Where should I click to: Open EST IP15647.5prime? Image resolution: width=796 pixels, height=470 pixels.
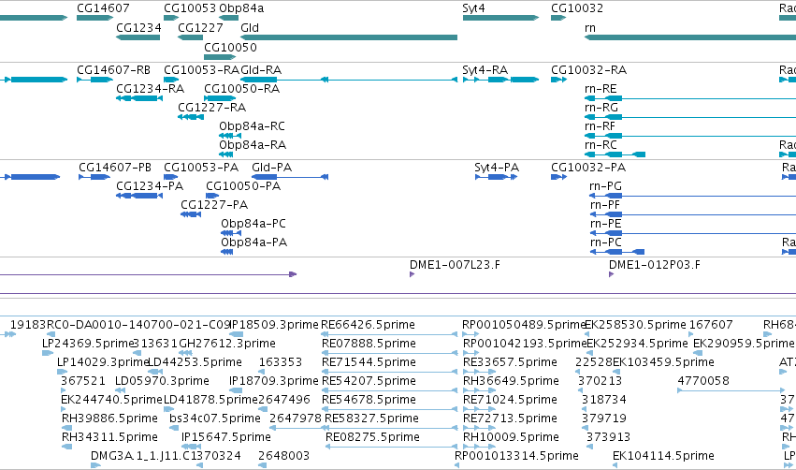[x=191, y=448]
